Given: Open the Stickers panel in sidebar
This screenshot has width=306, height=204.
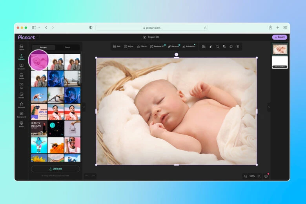Looking at the screenshot, I should [x=21, y=95].
